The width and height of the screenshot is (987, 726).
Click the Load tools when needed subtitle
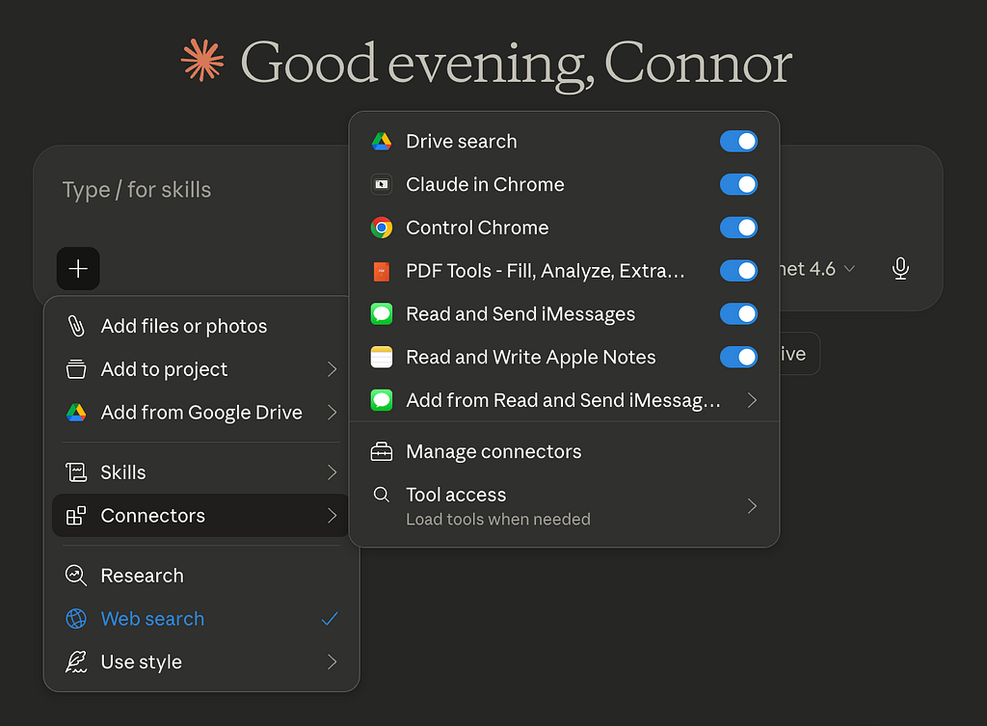[498, 520]
